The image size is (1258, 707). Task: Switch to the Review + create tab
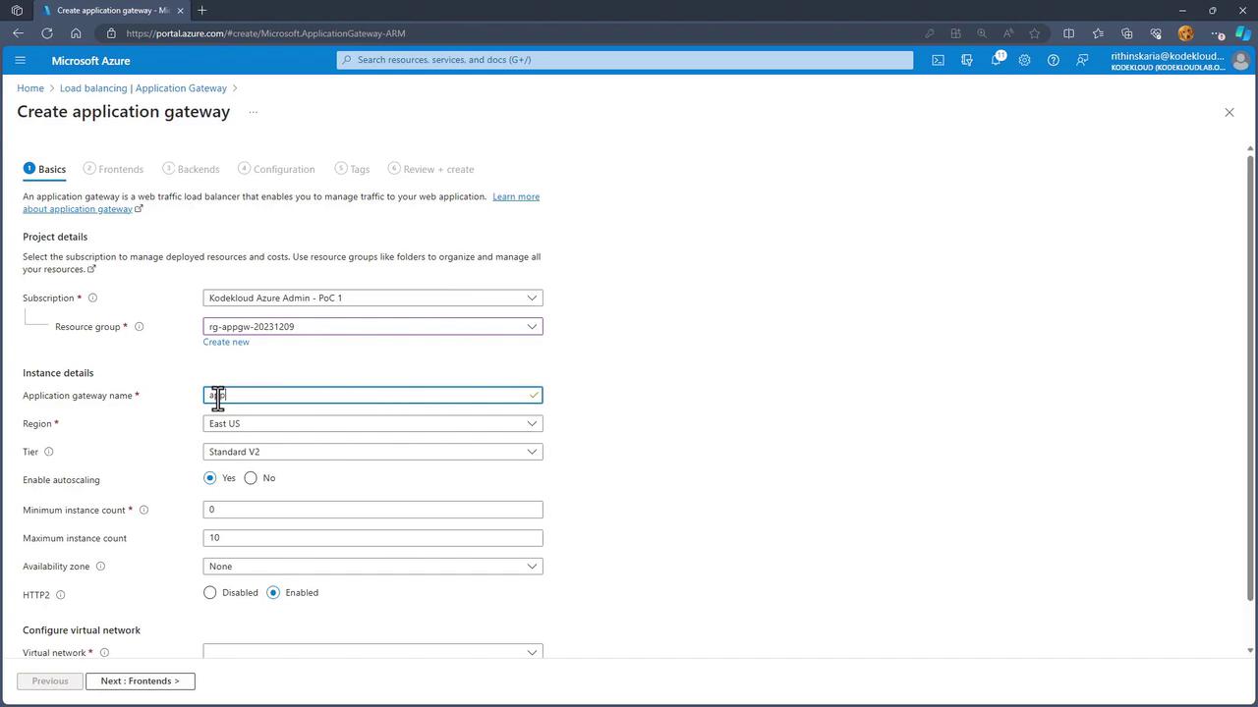tap(430, 169)
